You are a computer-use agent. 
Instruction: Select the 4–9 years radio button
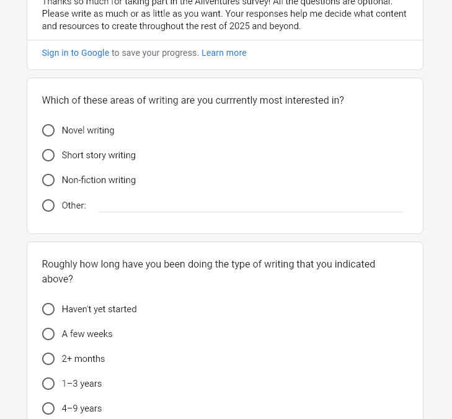[x=48, y=408]
